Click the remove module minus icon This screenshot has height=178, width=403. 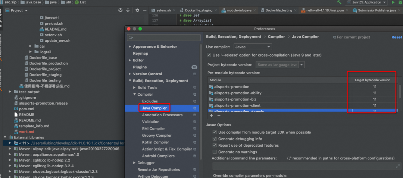[219, 115]
